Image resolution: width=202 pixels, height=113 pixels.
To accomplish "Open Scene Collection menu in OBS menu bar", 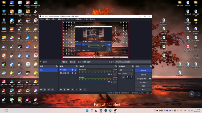I will pos(79,19).
